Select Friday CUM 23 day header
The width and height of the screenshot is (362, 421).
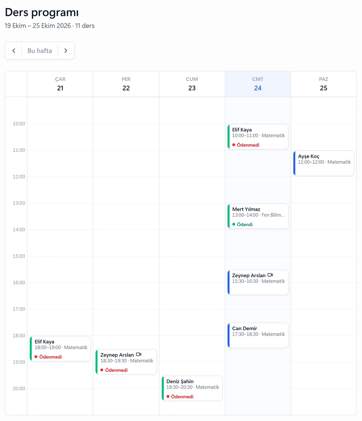coord(192,84)
